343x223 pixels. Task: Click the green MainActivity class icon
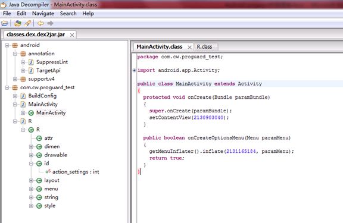coord(31,113)
